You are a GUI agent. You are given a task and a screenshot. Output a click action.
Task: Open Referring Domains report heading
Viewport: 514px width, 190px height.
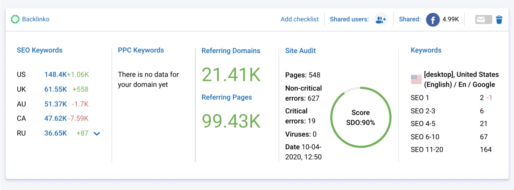[231, 51]
